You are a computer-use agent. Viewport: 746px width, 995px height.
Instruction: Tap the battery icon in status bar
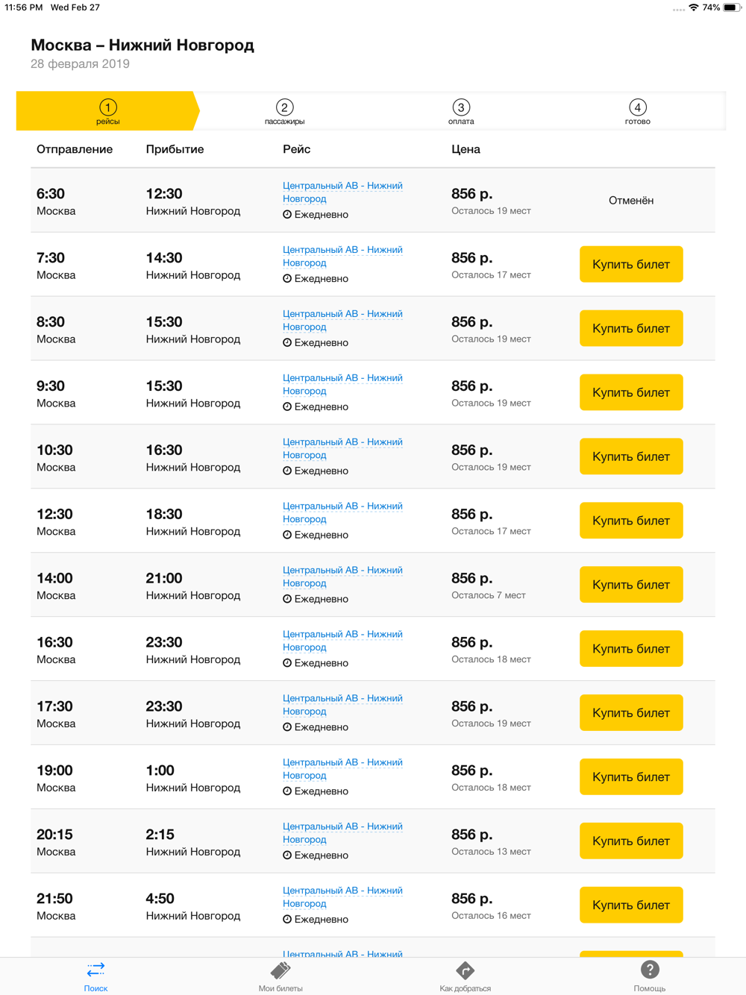(x=732, y=7)
